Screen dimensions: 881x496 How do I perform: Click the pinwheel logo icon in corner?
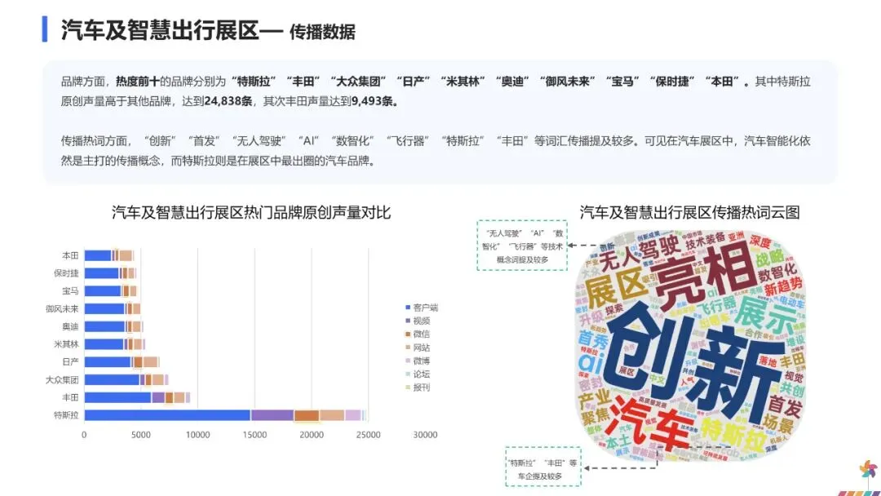(x=868, y=469)
